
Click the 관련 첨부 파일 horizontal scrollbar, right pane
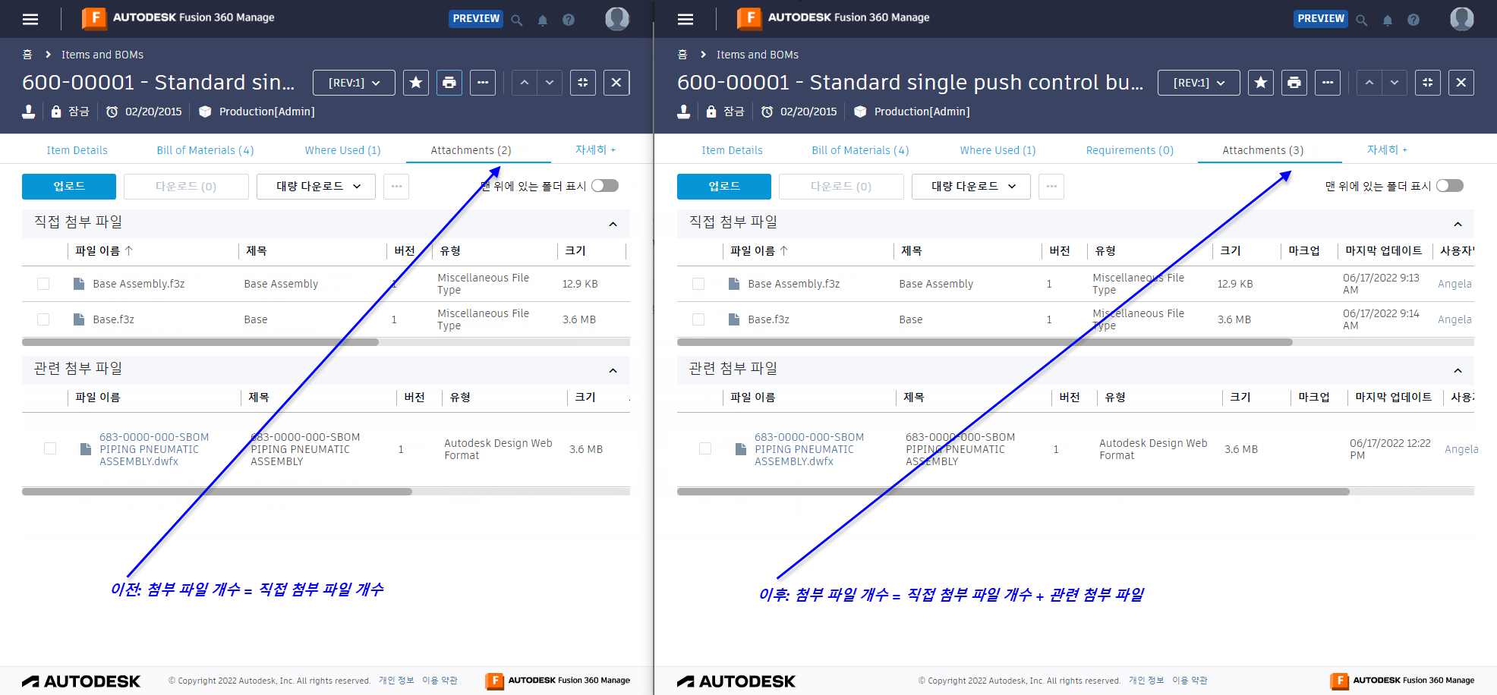[x=1013, y=492]
